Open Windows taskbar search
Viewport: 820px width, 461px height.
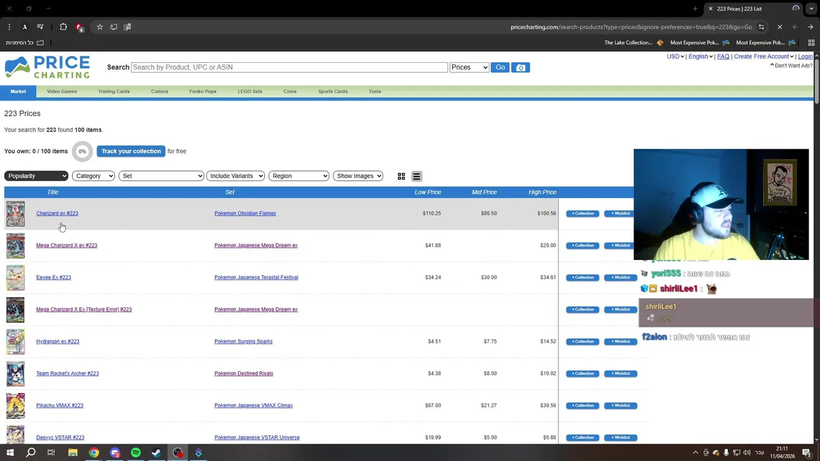[30, 453]
